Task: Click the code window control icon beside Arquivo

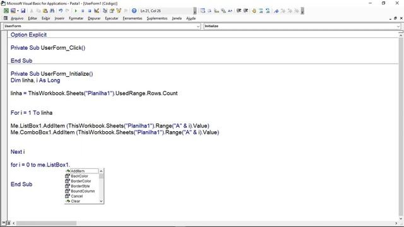Action: pyautogui.click(x=6, y=18)
